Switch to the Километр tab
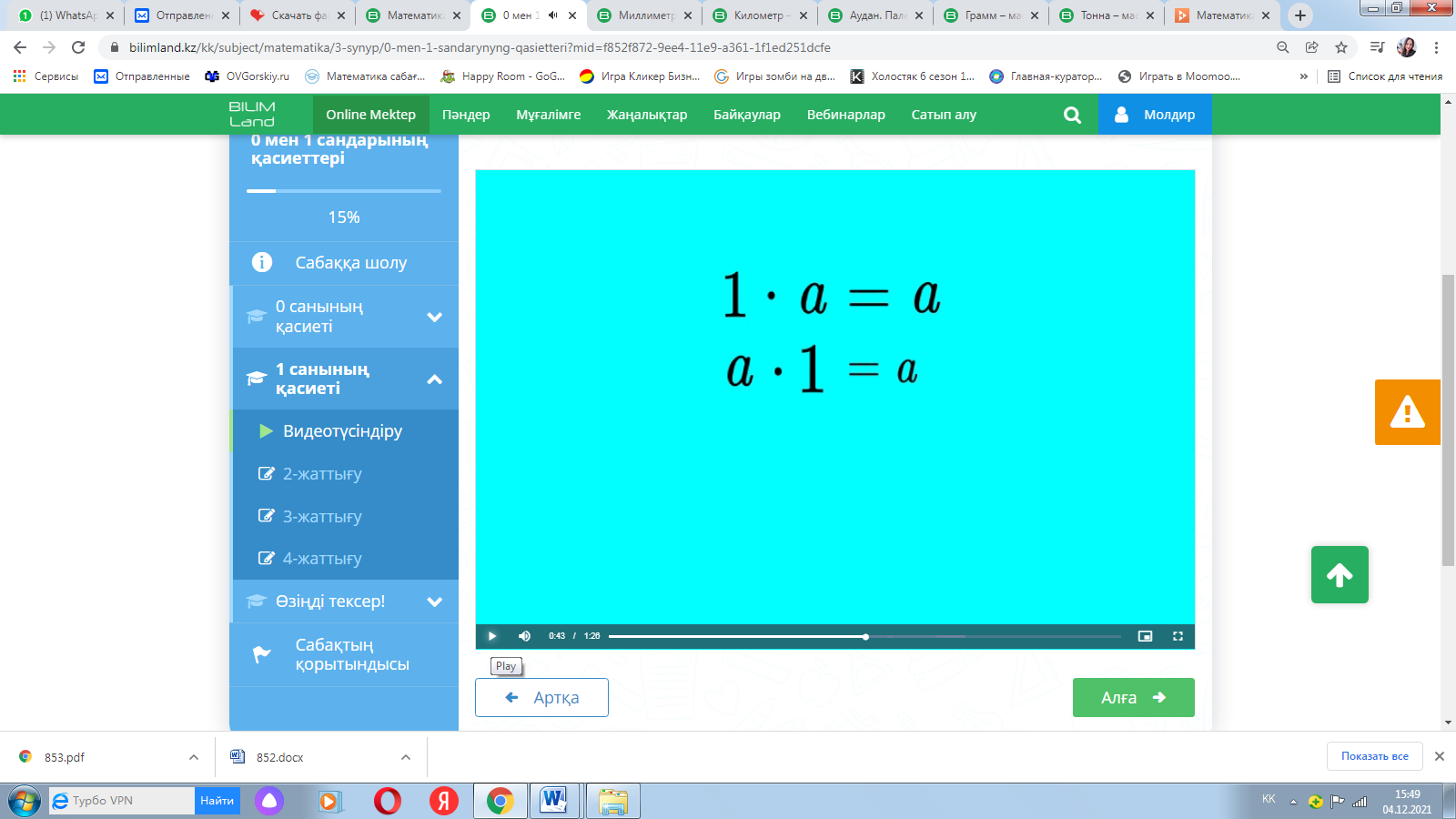 pyautogui.click(x=760, y=15)
